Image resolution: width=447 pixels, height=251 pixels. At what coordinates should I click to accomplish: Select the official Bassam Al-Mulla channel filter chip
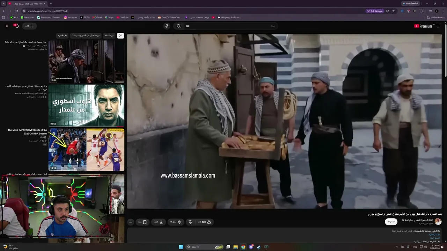86,36
